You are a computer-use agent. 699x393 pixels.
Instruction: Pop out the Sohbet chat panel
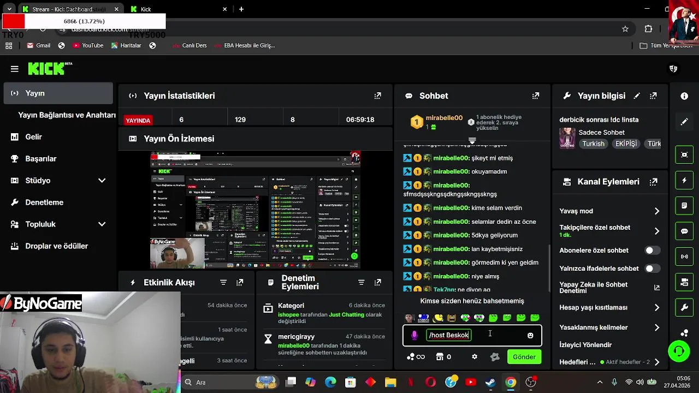536,96
